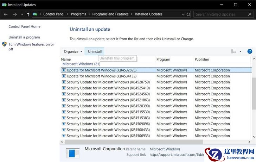Select Security Update KB4520390

[x=156, y=106]
